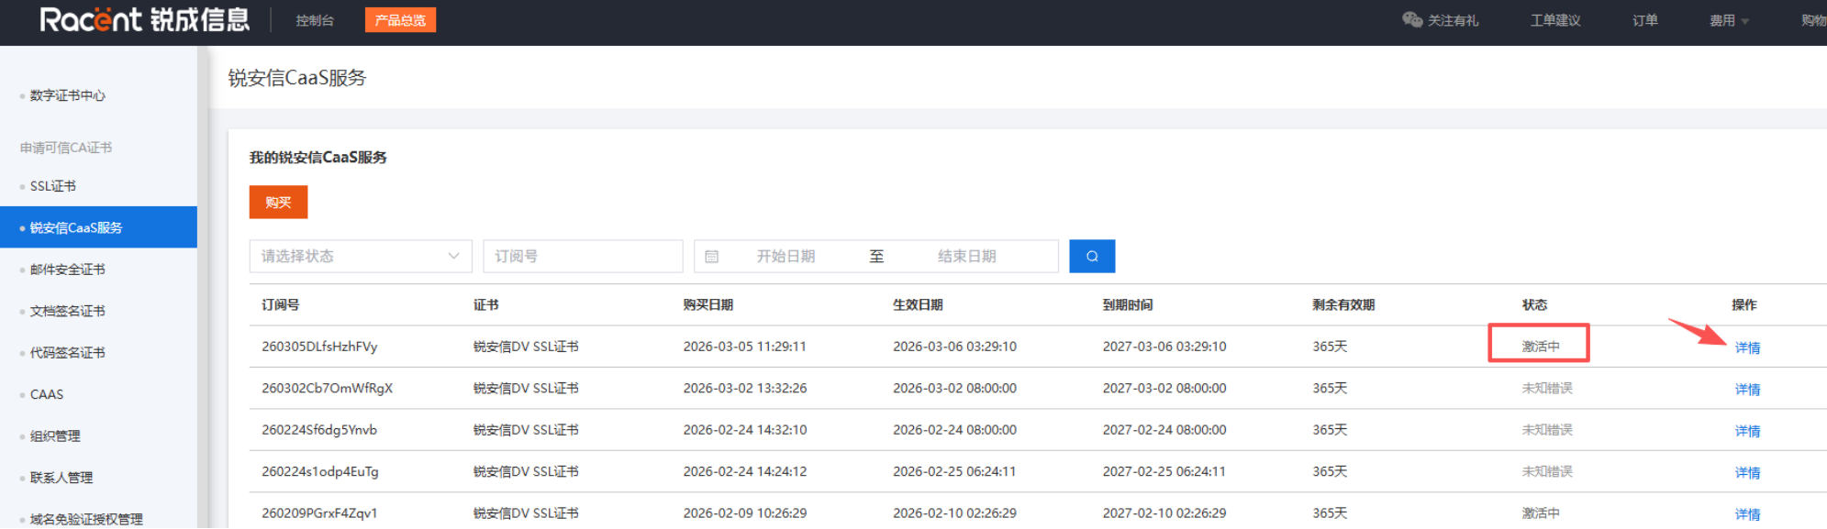
Task: Click order number 260209PGrxF4Zqv1
Action: 319,513
